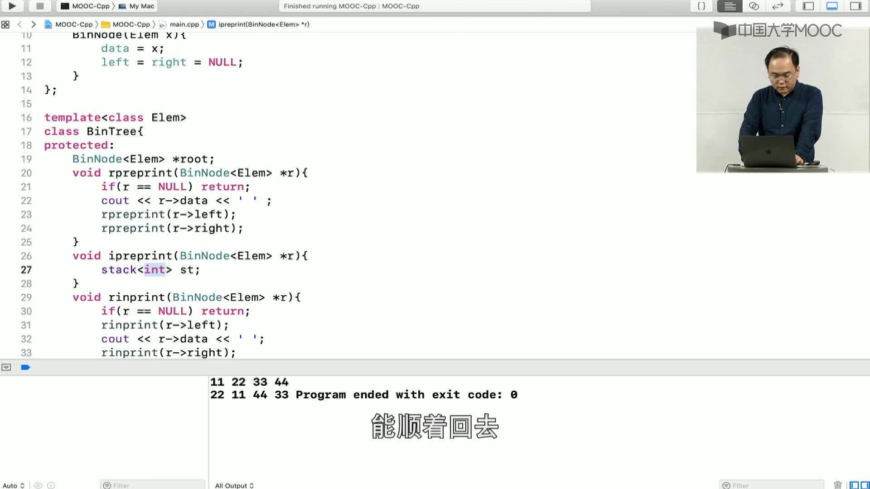The height and width of the screenshot is (489, 870).
Task: Open the MOOC-Cpp folder breadcrumb
Action: click(x=126, y=24)
